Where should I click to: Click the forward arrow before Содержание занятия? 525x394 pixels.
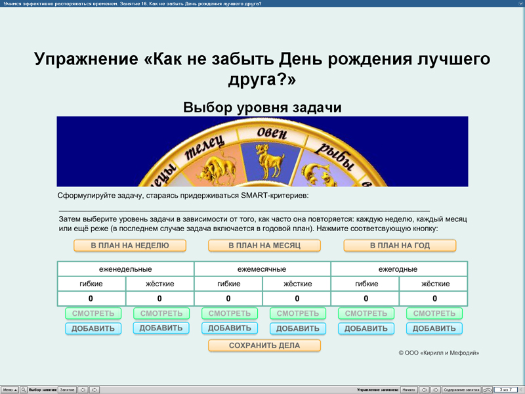click(436, 389)
